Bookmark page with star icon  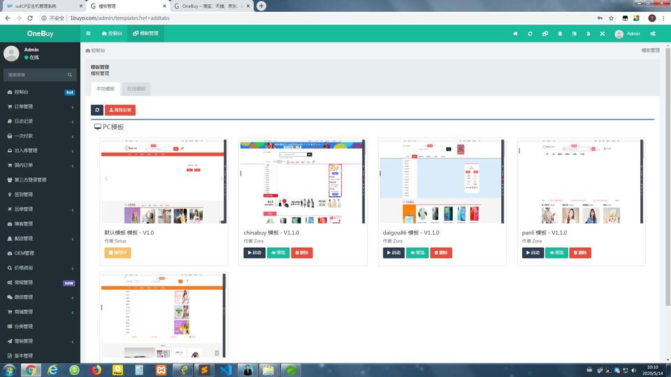611,18
